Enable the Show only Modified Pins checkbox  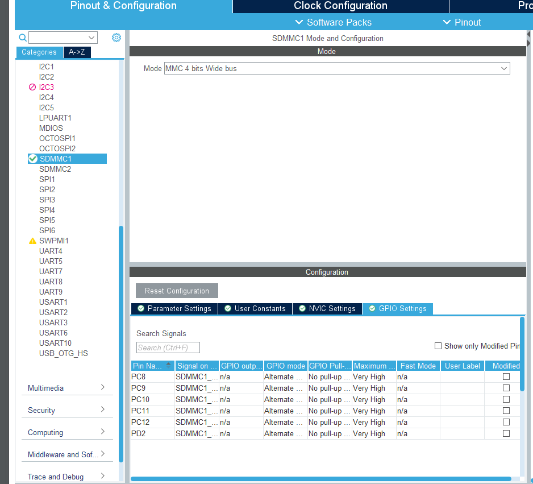point(438,346)
